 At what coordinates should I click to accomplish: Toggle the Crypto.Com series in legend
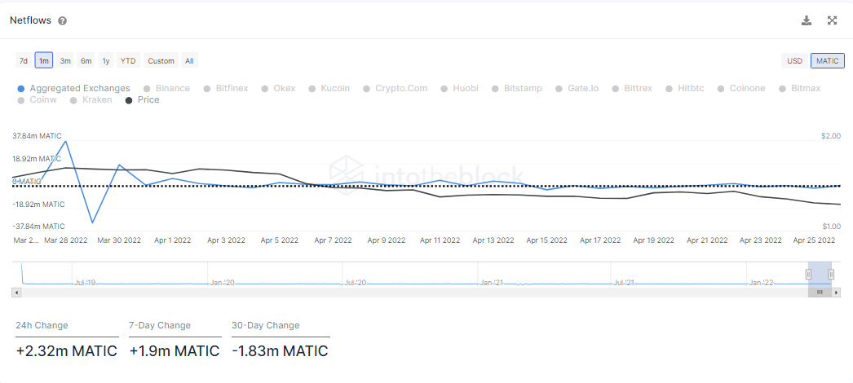(x=396, y=88)
